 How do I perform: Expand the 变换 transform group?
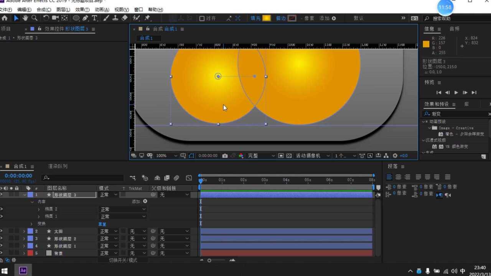point(31,224)
